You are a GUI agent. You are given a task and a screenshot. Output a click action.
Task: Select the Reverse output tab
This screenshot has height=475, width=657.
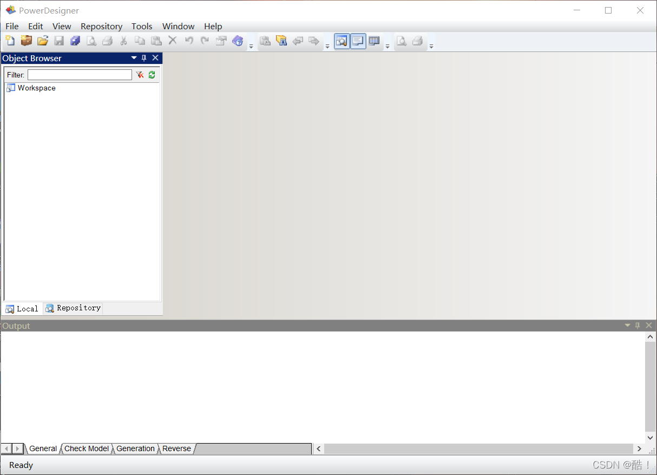tap(177, 448)
